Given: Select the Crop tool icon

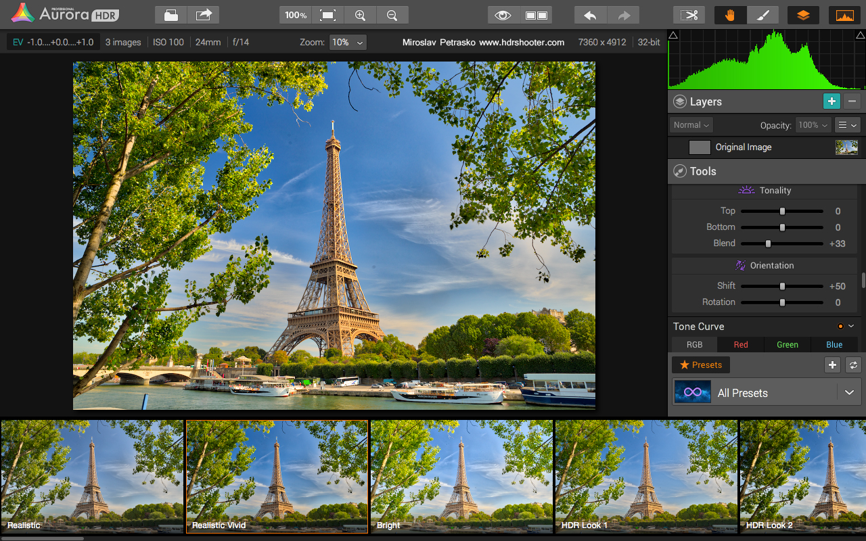Looking at the screenshot, I should [x=689, y=15].
